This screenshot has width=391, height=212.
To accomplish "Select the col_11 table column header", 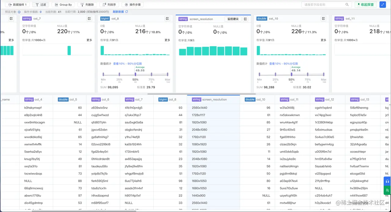I will click(293, 99).
